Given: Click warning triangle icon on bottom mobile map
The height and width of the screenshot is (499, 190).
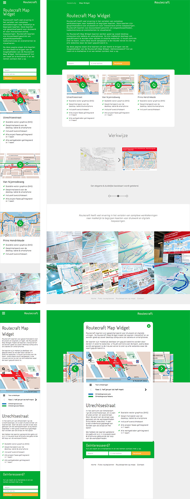Looking at the screenshot, I should 18,374.
